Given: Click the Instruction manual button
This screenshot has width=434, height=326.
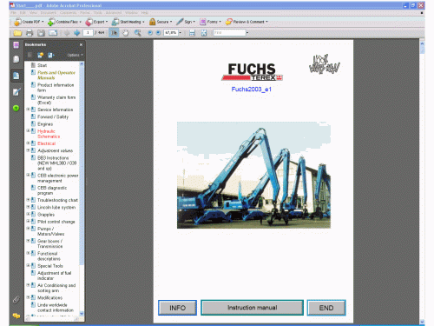Looking at the screenshot, I should tap(252, 308).
